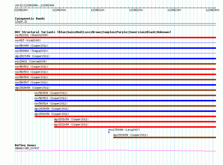The image size is (223, 165).
Task: Click ruler position 122962100
Action: click(x=97, y=10)
